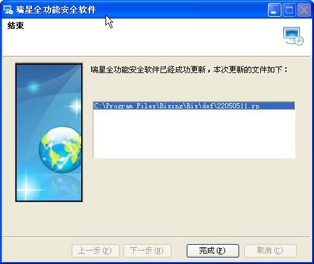Select the 22050511.rp file entry
The height and width of the screenshot is (264, 314).
coord(194,106)
